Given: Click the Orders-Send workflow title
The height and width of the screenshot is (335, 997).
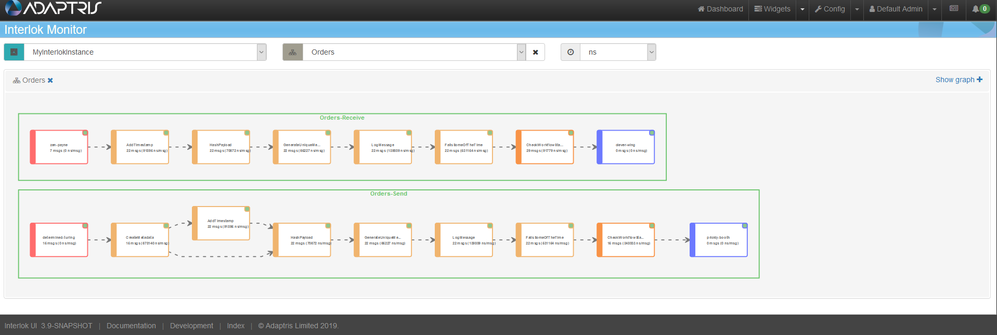Looking at the screenshot, I should coord(389,194).
